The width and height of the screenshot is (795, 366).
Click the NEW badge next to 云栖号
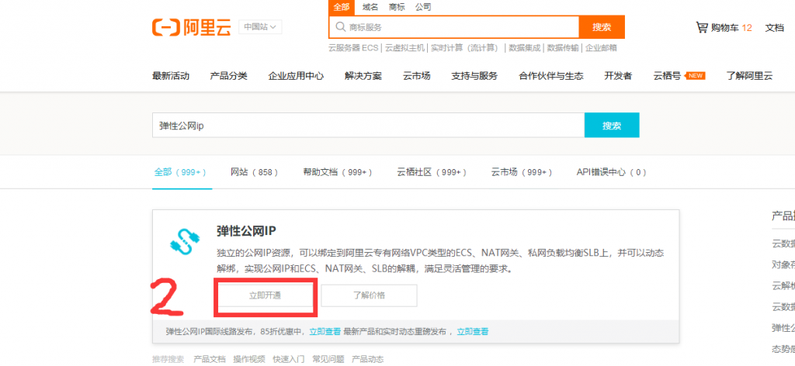[x=696, y=76]
